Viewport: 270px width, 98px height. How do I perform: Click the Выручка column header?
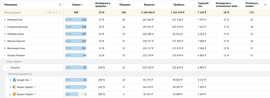149,5
